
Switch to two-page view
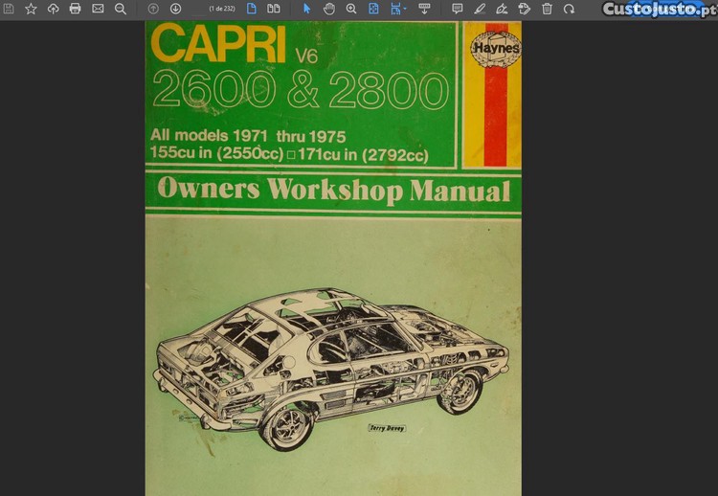pos(274,9)
